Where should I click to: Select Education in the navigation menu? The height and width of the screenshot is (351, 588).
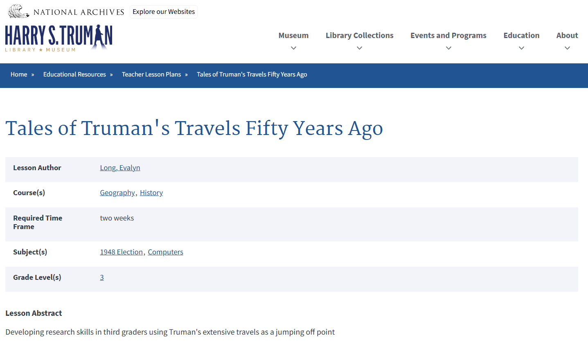click(521, 35)
